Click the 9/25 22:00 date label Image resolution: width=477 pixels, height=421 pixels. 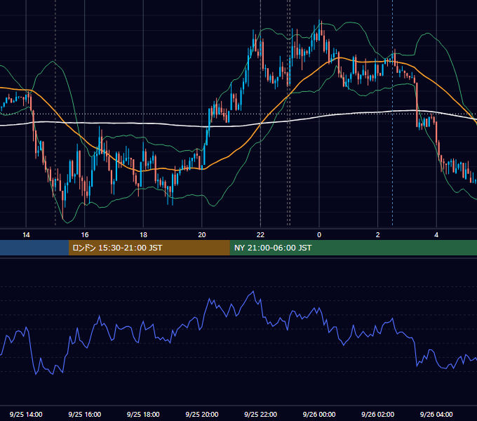[260, 414]
